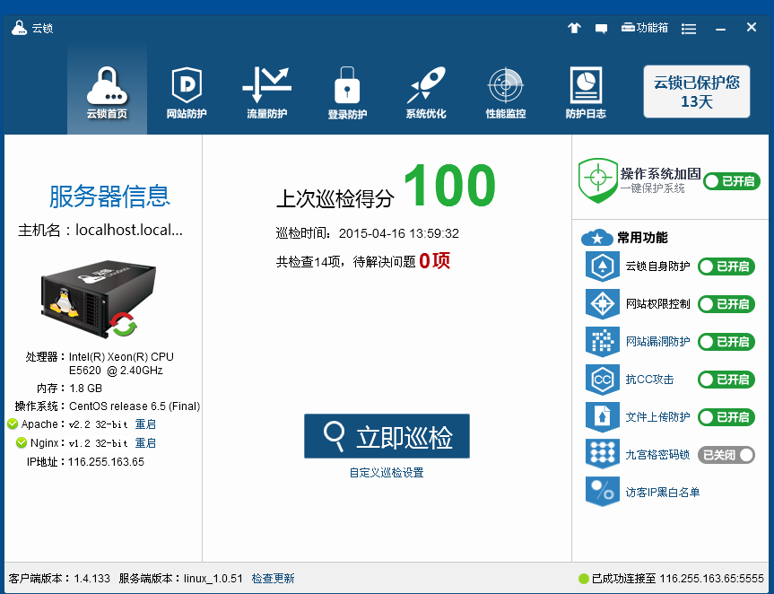Screen dimensions: 774x594
Task: Enable the 九宫格密码锁 toggle
Action: coord(726,455)
